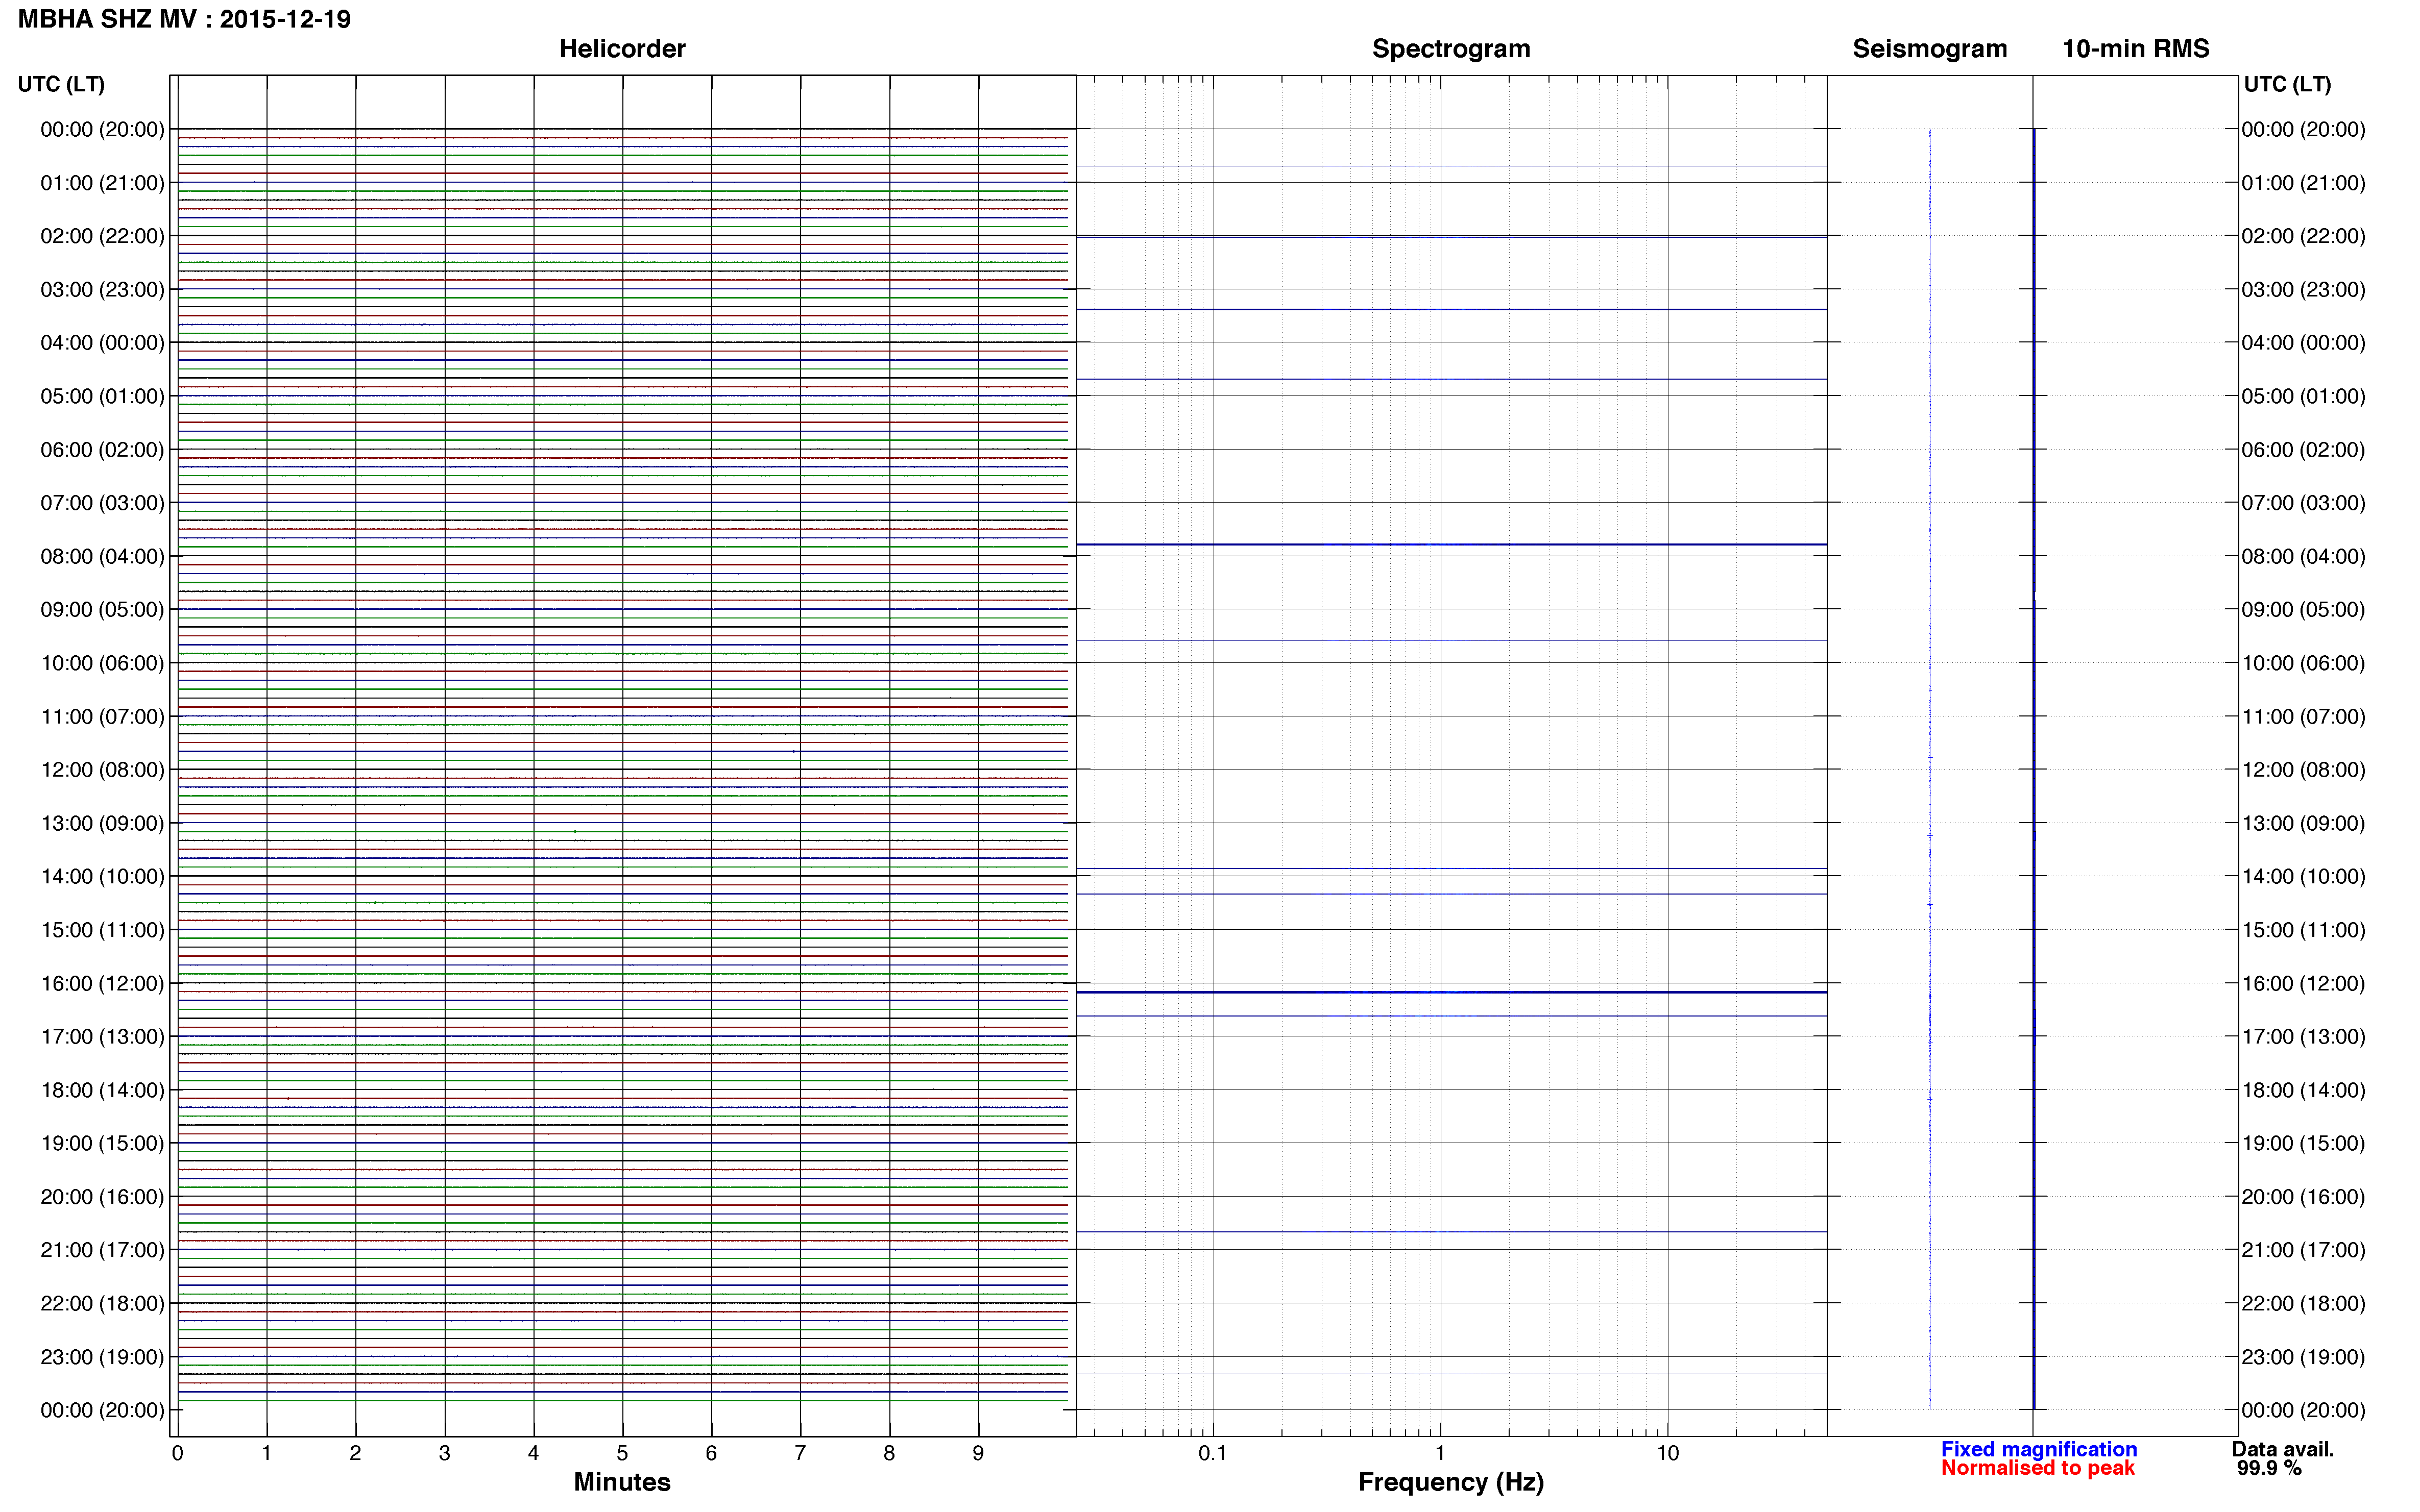Click left-axis time label '18:00 (14:00)'
Viewport: 2420px width, 1512px height.
click(102, 1090)
